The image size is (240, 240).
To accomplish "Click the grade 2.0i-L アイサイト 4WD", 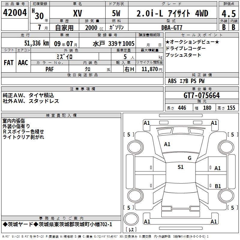I will tap(172, 13).
